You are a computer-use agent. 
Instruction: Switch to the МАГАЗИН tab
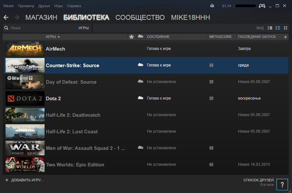coord(41,18)
